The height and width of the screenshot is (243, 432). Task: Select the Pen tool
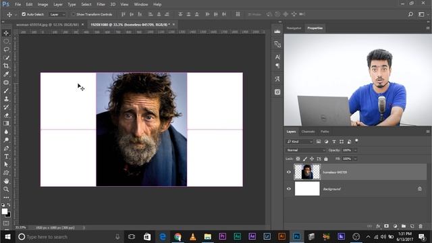[x=6, y=148]
